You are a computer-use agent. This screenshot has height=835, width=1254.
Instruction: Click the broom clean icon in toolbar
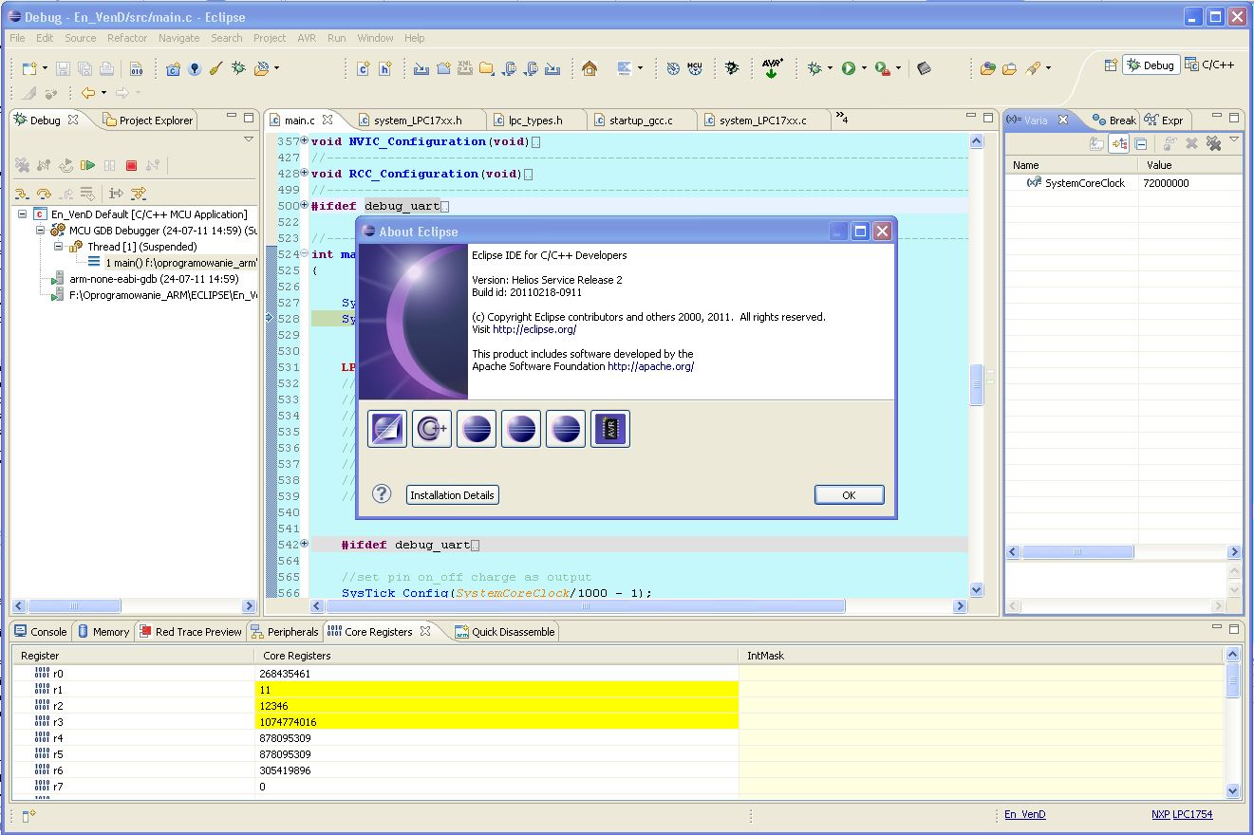tap(215, 68)
